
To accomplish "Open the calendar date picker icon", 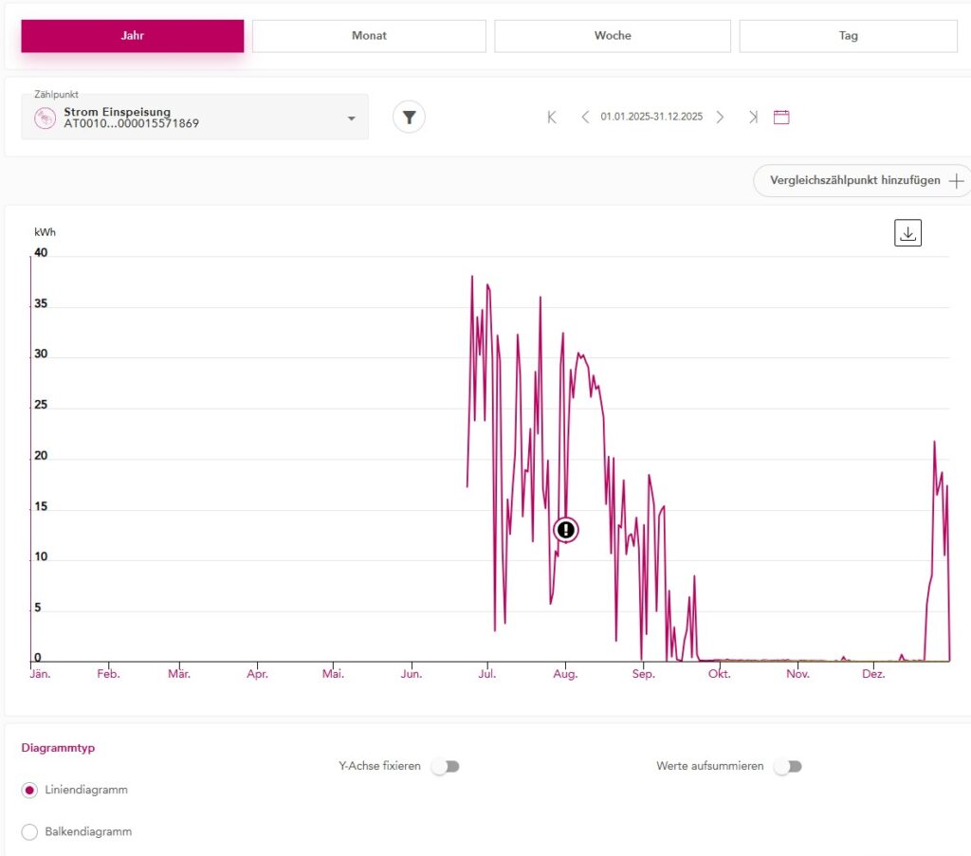I will click(781, 118).
